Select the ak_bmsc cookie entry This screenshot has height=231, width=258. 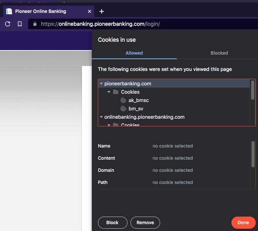[174, 101]
